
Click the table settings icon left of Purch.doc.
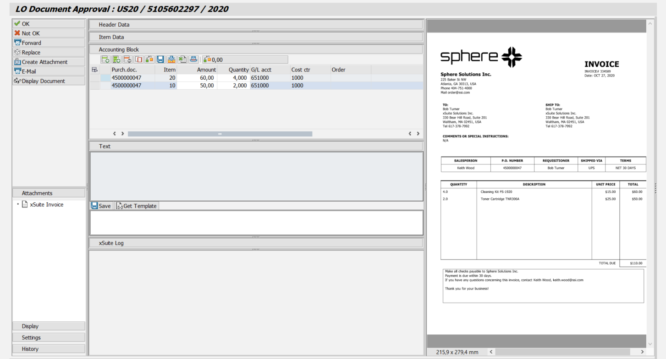coord(95,70)
